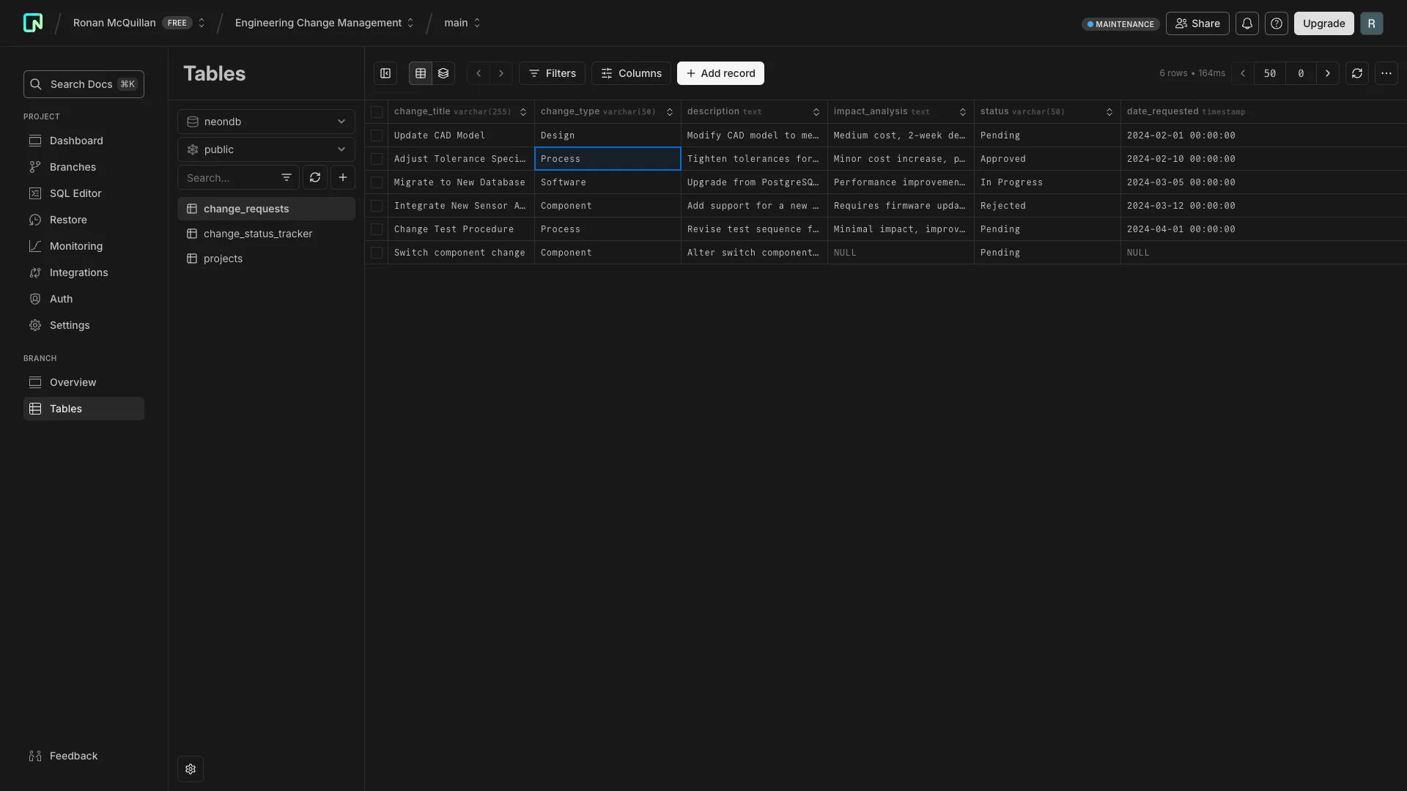Open the notifications bell

pos(1247,23)
